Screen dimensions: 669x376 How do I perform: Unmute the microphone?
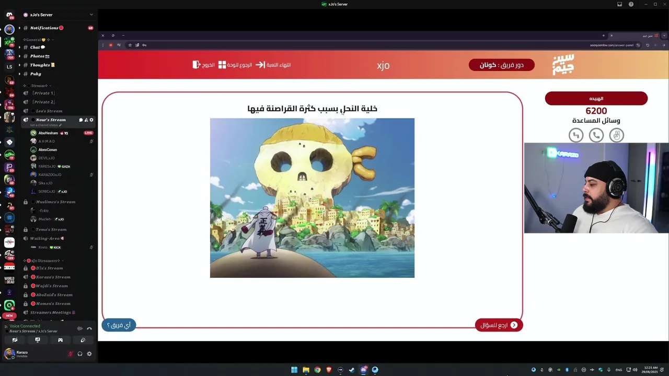click(71, 354)
